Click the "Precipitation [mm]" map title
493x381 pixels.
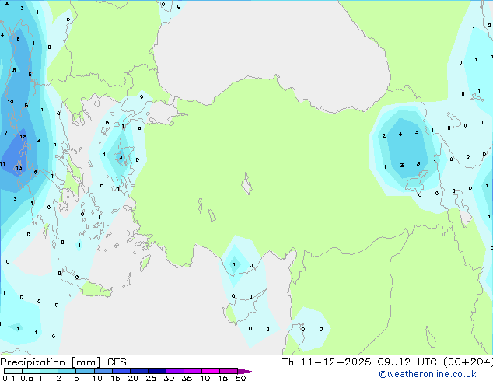[x=51, y=362]
